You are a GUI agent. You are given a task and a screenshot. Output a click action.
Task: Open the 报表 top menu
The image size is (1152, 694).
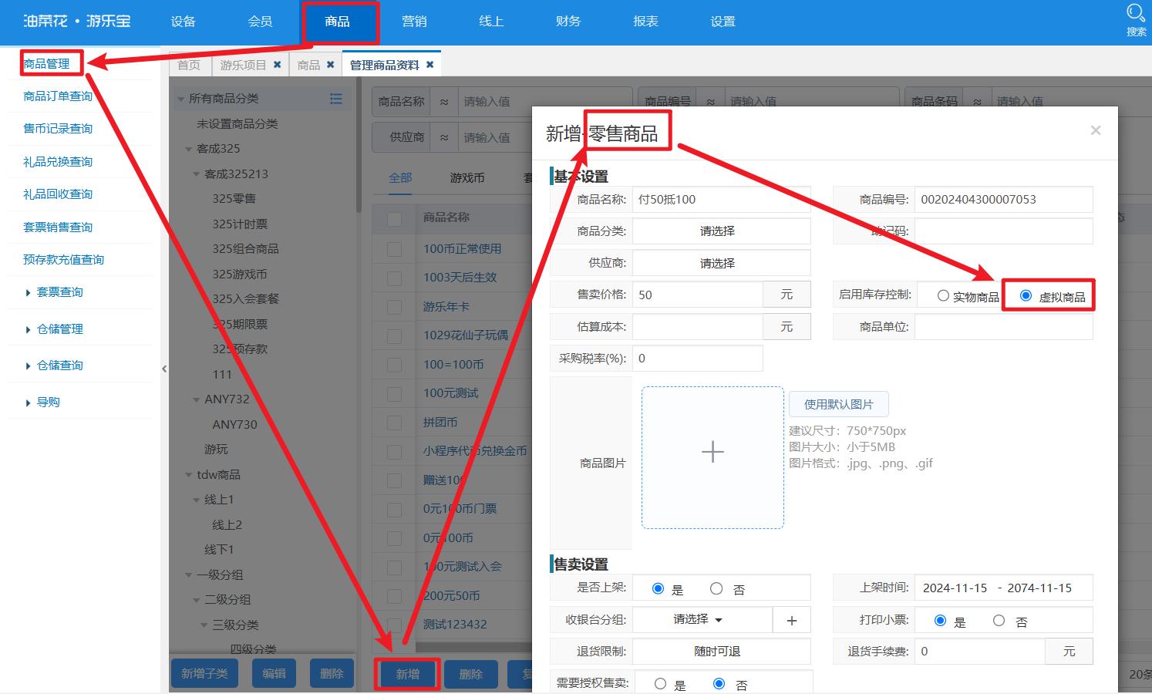point(645,22)
